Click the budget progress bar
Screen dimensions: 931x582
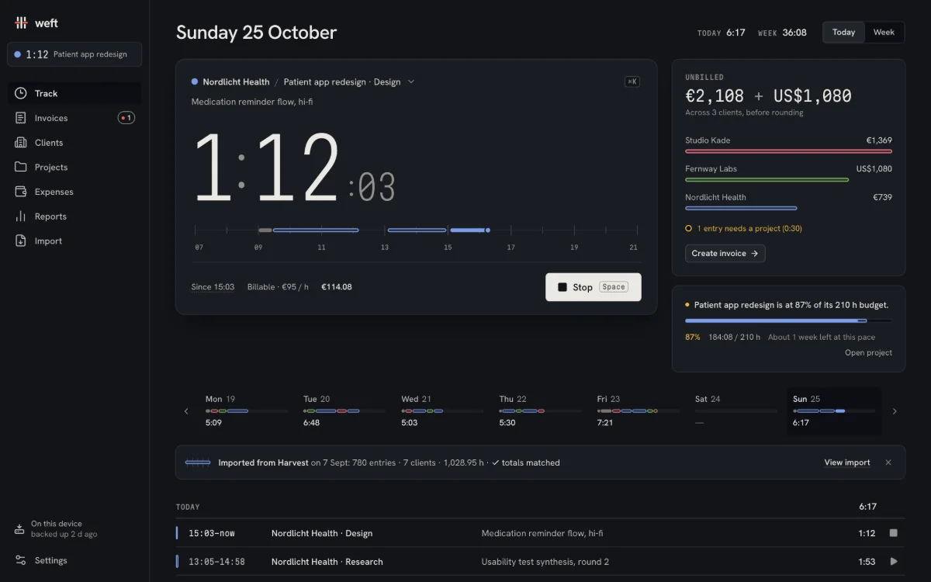tap(788, 320)
